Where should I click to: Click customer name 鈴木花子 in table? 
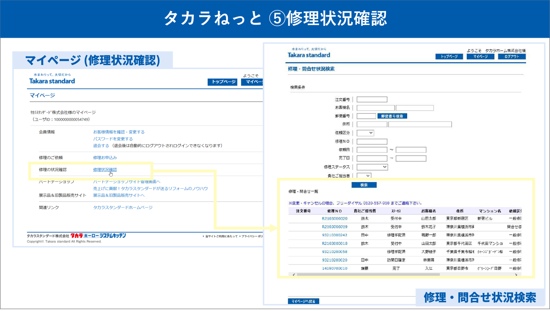coord(428,227)
